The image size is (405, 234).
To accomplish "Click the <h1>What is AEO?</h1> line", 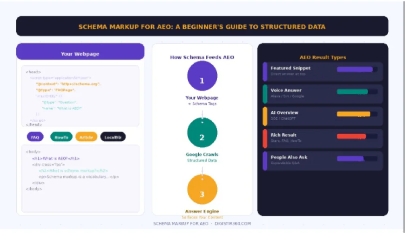I will [x=56, y=158].
